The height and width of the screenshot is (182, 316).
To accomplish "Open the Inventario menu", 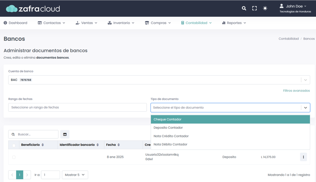I will [121, 23].
